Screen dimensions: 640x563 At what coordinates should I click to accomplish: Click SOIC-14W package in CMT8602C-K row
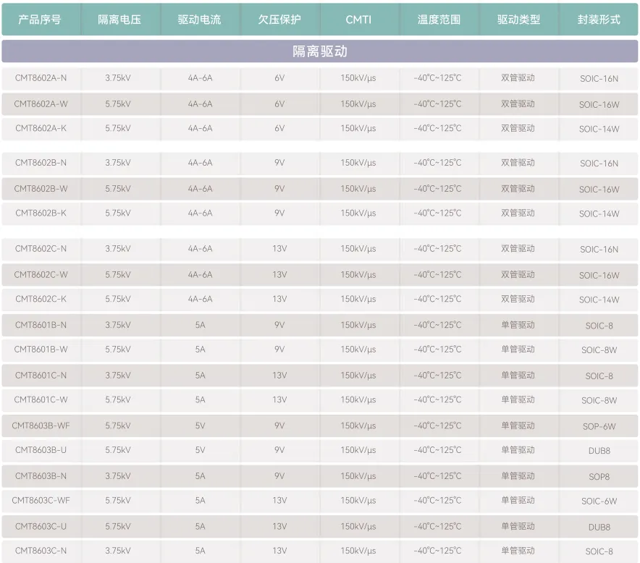tap(599, 300)
